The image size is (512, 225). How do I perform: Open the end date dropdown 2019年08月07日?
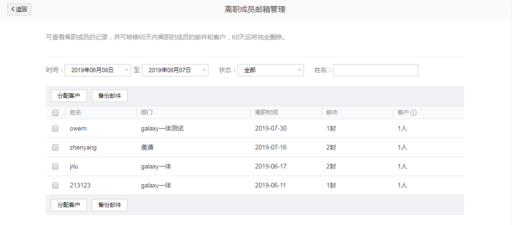[x=175, y=70]
